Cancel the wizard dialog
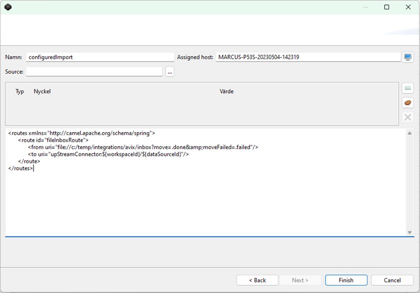This screenshot has height=293, width=420. click(x=392, y=280)
